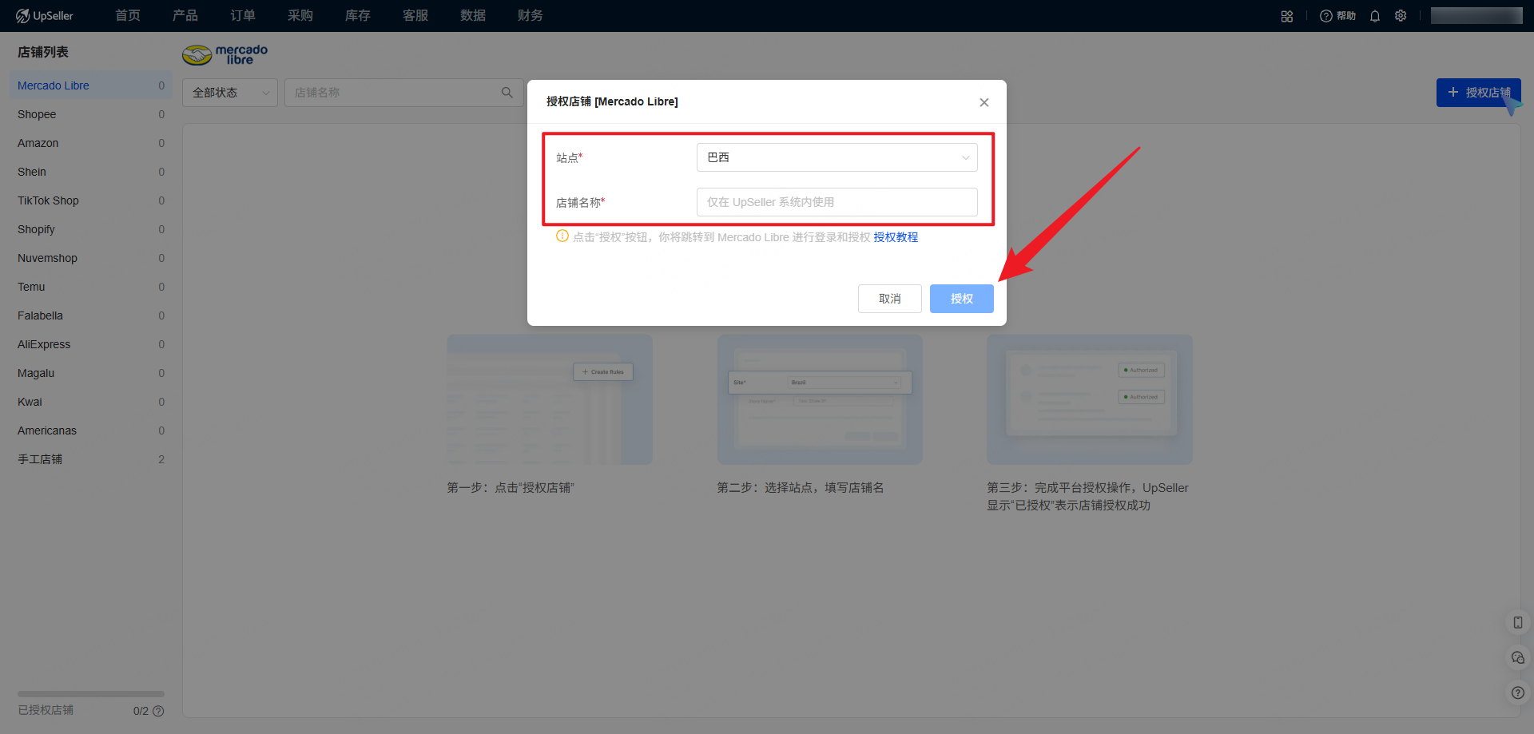Screen dimensions: 1534x734
Task: Select Americanas in store list
Action: [91, 430]
